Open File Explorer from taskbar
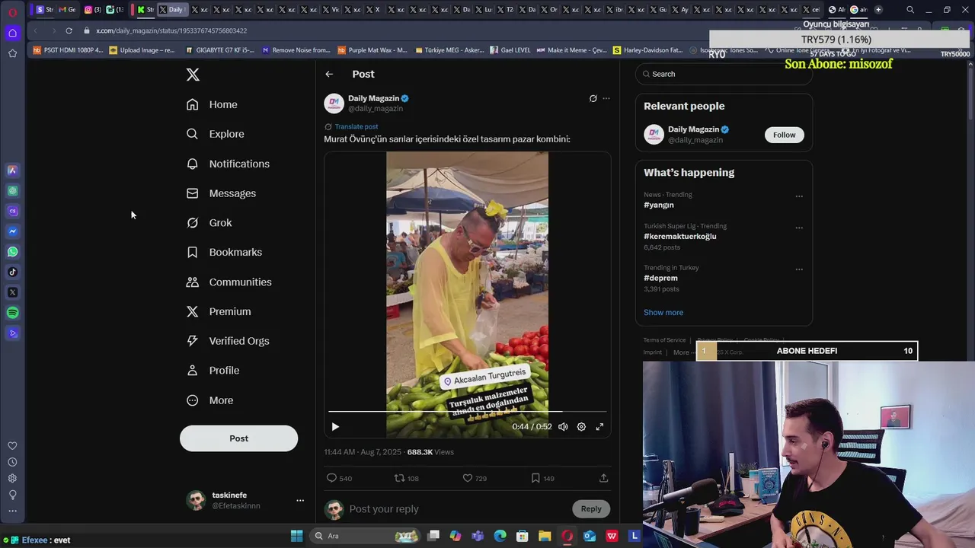975x548 pixels. [545, 536]
